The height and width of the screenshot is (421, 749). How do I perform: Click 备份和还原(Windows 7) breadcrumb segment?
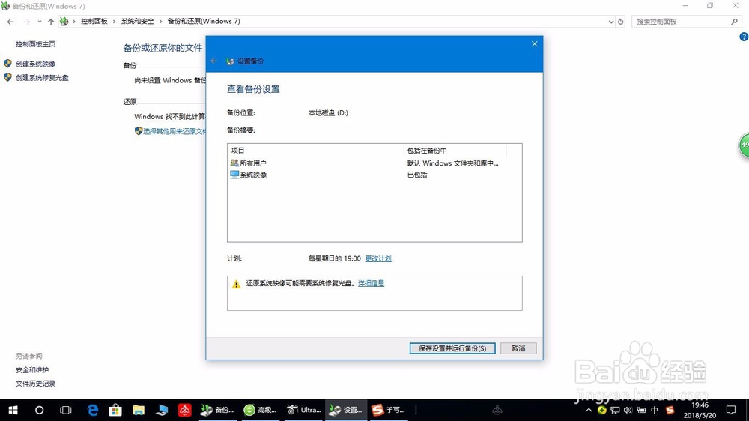click(204, 22)
